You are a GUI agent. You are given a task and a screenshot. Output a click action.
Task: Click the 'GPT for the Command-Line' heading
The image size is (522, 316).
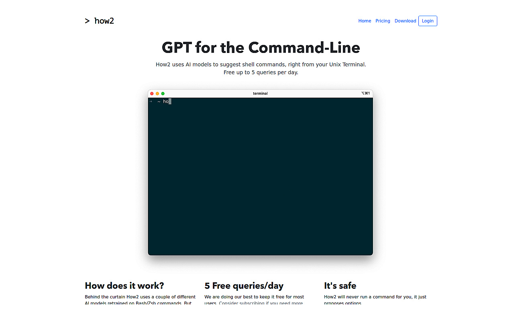click(261, 47)
